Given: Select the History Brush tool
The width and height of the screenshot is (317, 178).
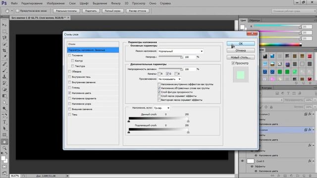Looking at the screenshot, I should [4, 83].
